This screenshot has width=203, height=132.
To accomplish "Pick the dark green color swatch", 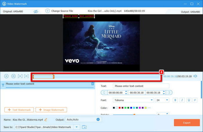I will 128,108.
